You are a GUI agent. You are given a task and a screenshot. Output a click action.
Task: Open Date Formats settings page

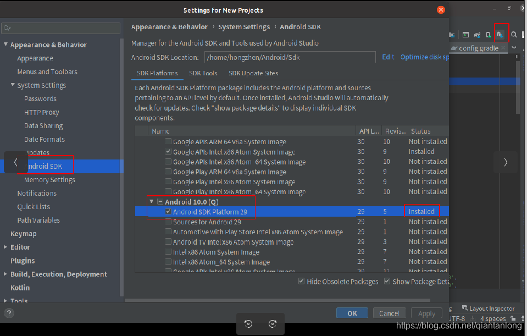(x=45, y=139)
